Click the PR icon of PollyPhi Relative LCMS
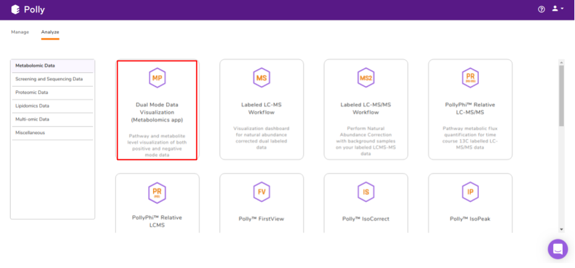The height and width of the screenshot is (268, 575). 157,193
